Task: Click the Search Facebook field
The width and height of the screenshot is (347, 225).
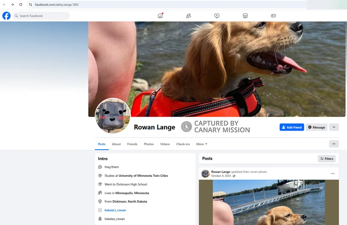Action: pos(41,16)
